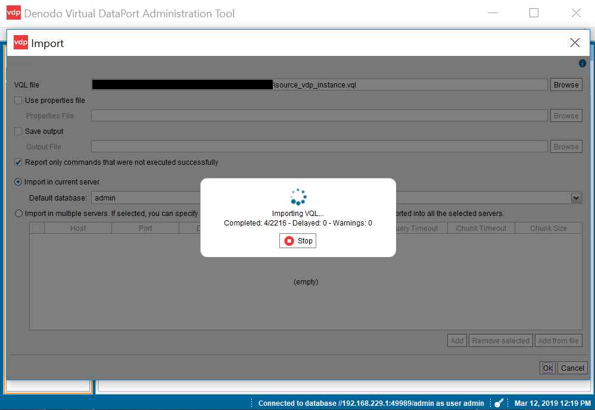Click the VQL file path field

pos(319,85)
